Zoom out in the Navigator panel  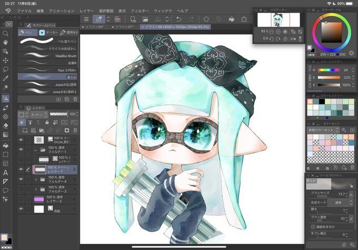point(271,32)
